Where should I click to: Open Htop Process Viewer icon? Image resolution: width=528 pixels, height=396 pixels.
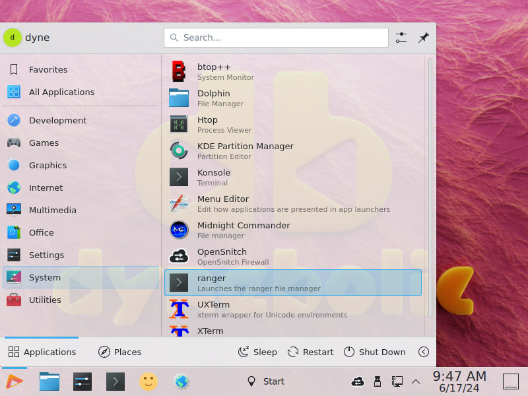tap(178, 124)
